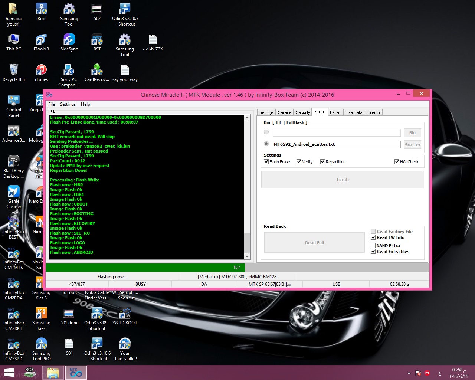The height and width of the screenshot is (380, 475).
Task: Open InfinityBox BEST shortcut
Action: [x=13, y=227]
